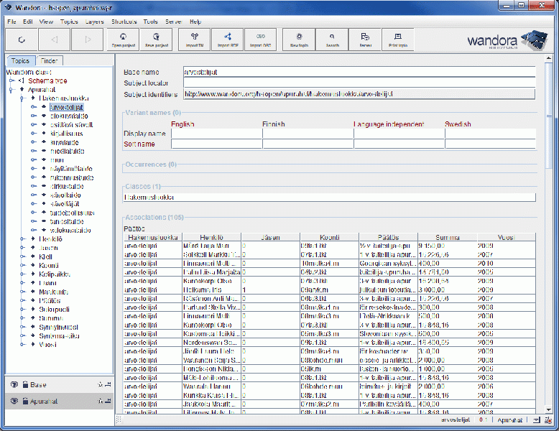Click the Import TM toolbar icon
Screen dimensions: 559x431
pos(194,39)
